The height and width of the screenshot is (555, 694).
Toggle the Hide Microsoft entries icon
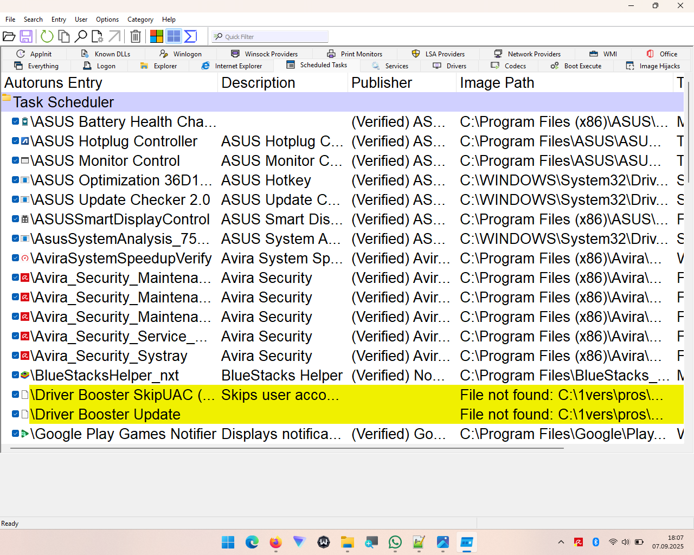coord(157,36)
